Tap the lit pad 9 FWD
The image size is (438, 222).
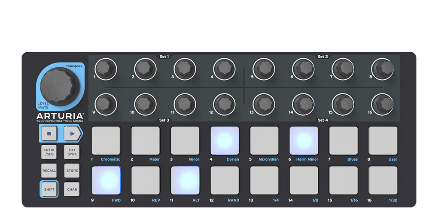[106, 180]
